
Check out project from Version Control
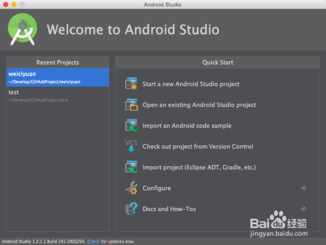click(198, 147)
